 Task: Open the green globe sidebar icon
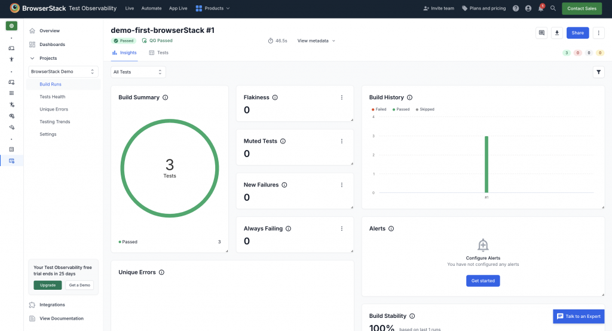[x=11, y=26]
